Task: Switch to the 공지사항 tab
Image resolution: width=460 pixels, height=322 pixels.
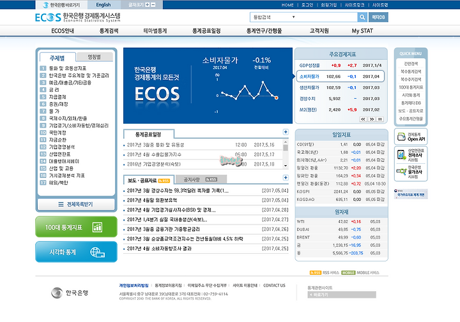Action: 201,179
